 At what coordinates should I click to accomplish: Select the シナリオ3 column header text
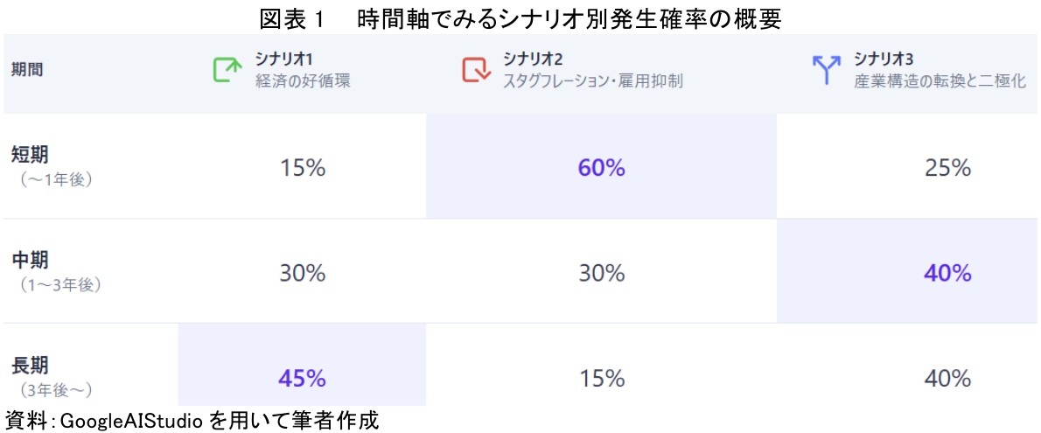tap(884, 59)
